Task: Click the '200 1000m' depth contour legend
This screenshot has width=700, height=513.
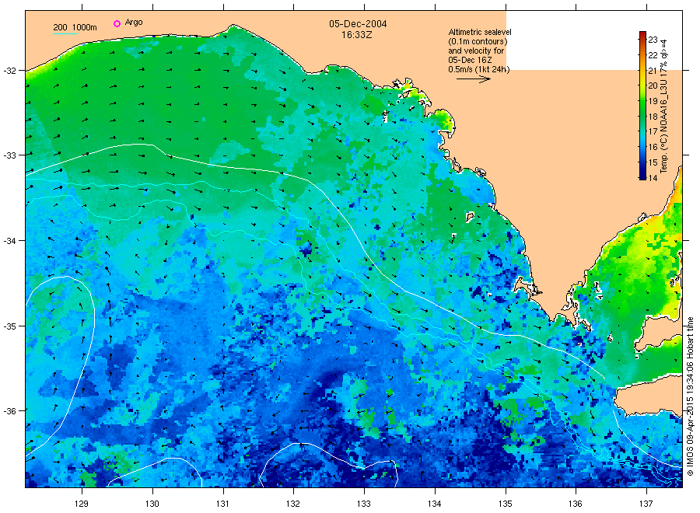Action: [75, 27]
